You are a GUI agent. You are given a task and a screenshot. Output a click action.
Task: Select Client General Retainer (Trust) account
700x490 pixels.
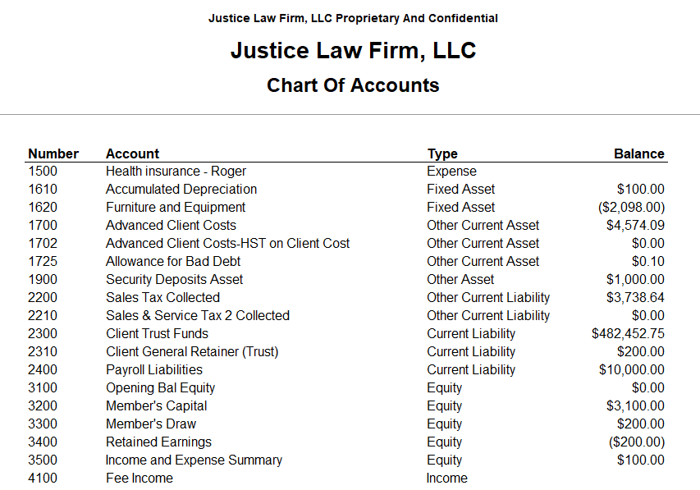point(192,352)
